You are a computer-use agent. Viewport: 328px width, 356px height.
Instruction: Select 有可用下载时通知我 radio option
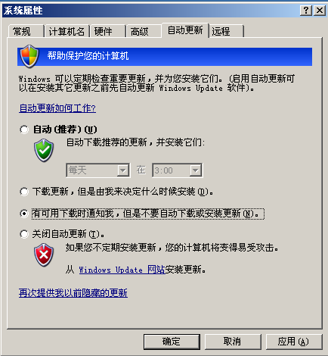tap(24, 214)
